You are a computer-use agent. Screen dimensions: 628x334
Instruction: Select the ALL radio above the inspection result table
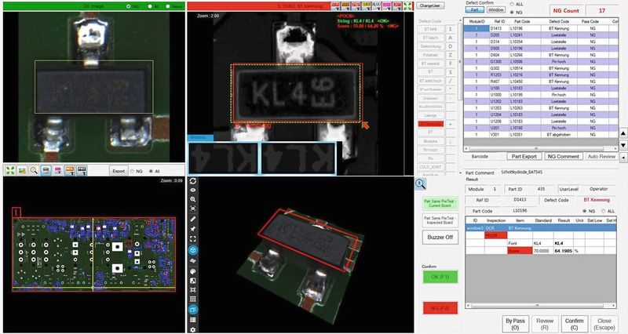[603, 211]
